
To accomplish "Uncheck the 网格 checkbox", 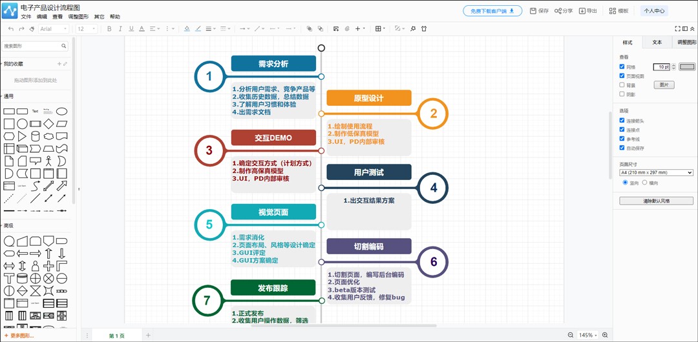I will tap(622, 66).
